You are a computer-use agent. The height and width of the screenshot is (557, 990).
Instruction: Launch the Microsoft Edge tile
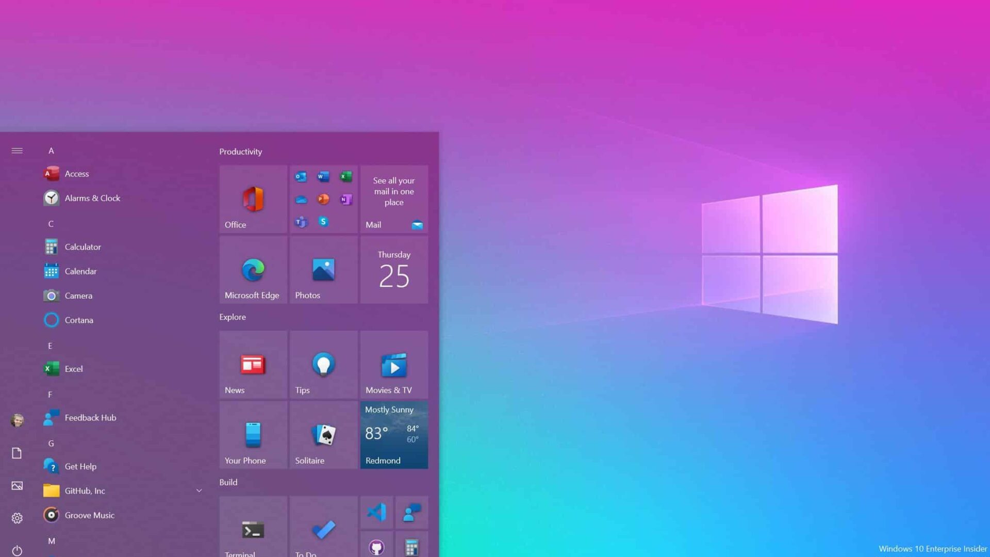[x=253, y=270]
